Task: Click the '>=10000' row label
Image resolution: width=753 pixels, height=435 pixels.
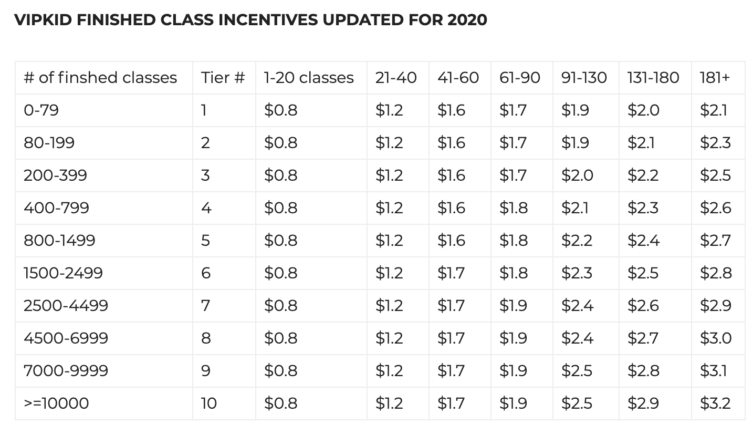Action: 56,403
